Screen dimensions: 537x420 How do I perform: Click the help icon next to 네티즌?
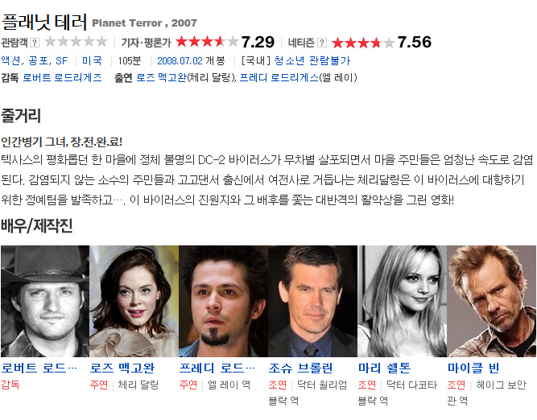pos(321,43)
